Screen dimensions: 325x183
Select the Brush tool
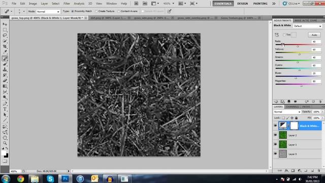click(5, 65)
